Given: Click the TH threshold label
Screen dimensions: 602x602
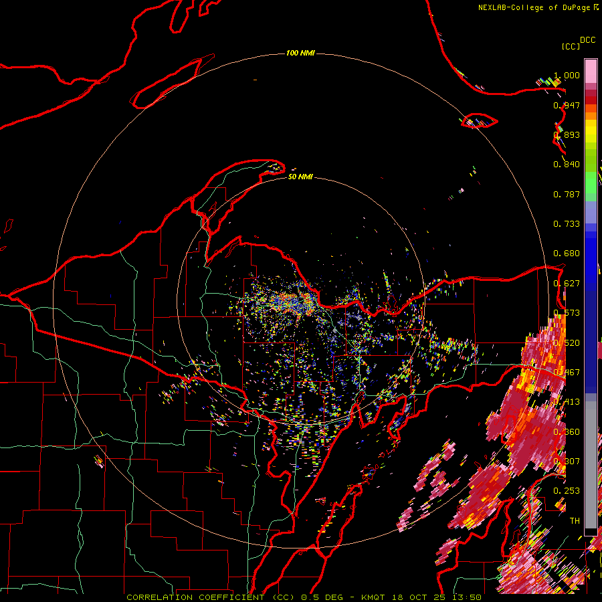Looking at the screenshot, I should pyautogui.click(x=575, y=521).
